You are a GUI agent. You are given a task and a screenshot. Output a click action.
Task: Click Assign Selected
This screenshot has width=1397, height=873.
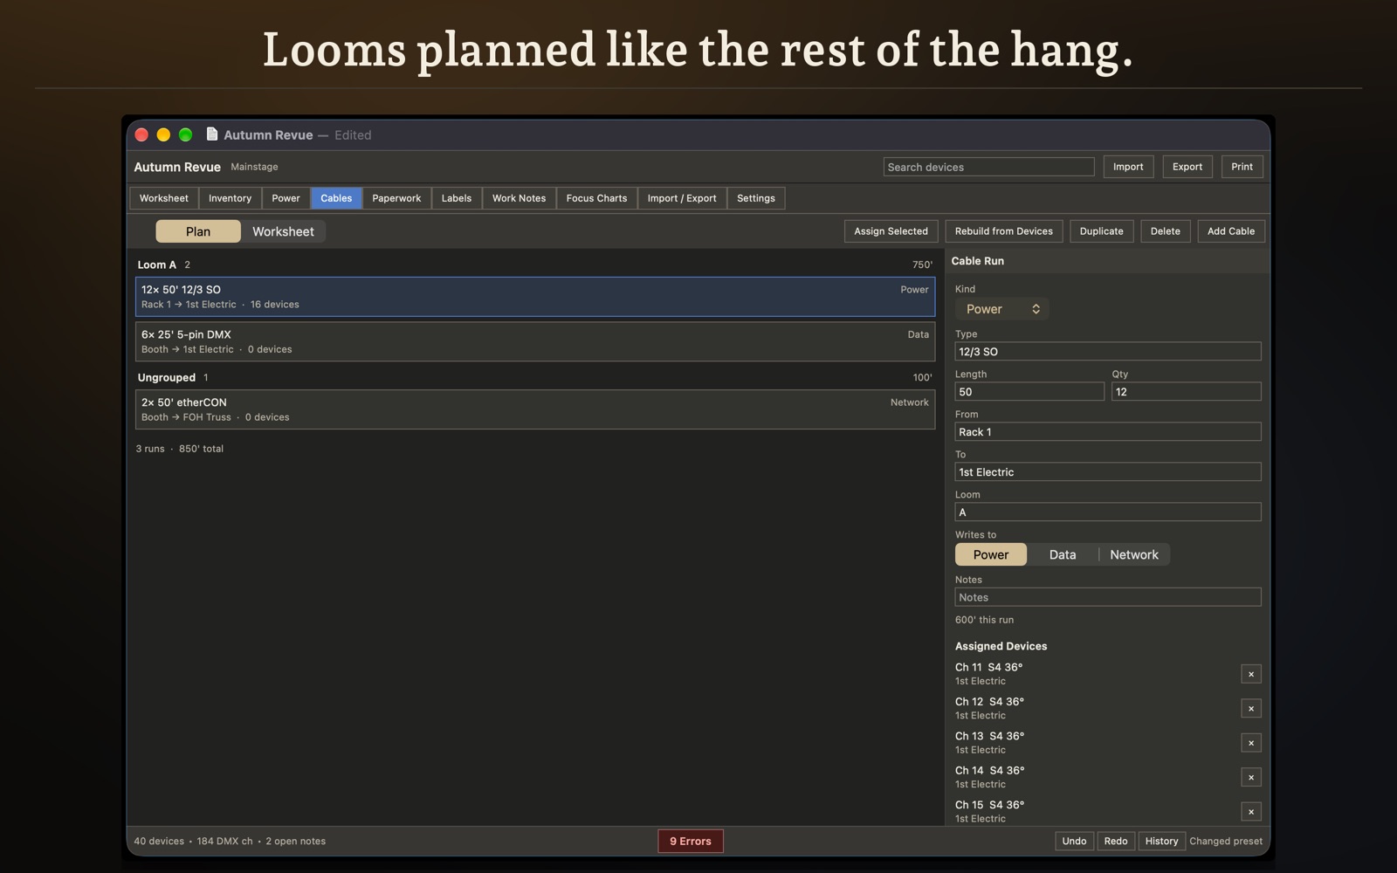pyautogui.click(x=891, y=231)
